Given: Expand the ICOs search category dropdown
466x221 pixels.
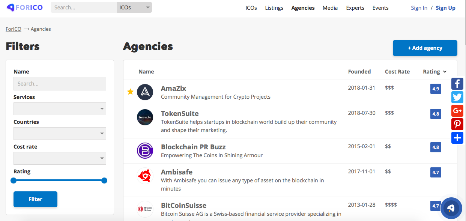Looking at the screenshot, I should pos(134,8).
